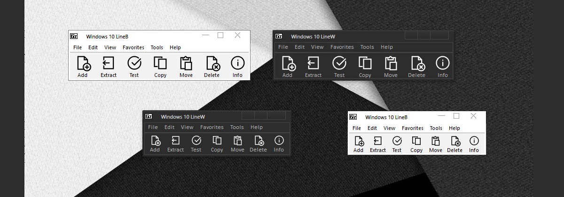Open File menu in large light LineB window
Screen dimensions: 564x197
coord(78,47)
